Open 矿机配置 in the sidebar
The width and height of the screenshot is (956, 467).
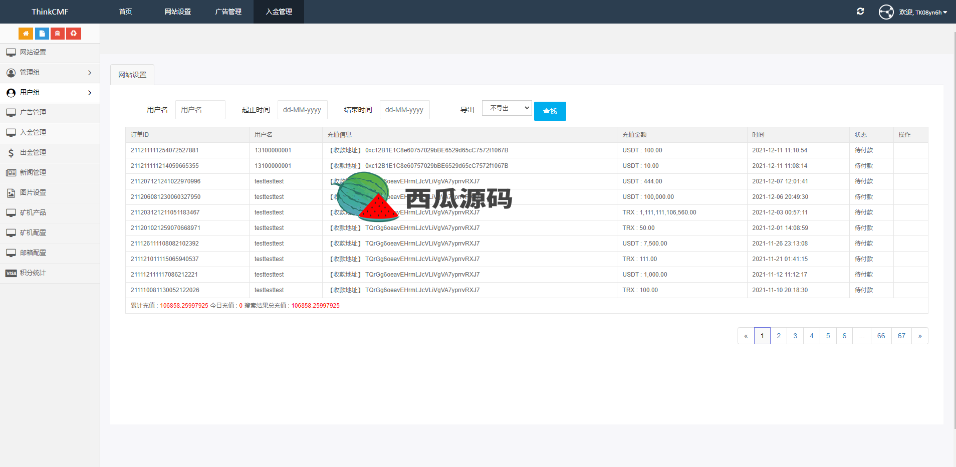[x=50, y=233]
